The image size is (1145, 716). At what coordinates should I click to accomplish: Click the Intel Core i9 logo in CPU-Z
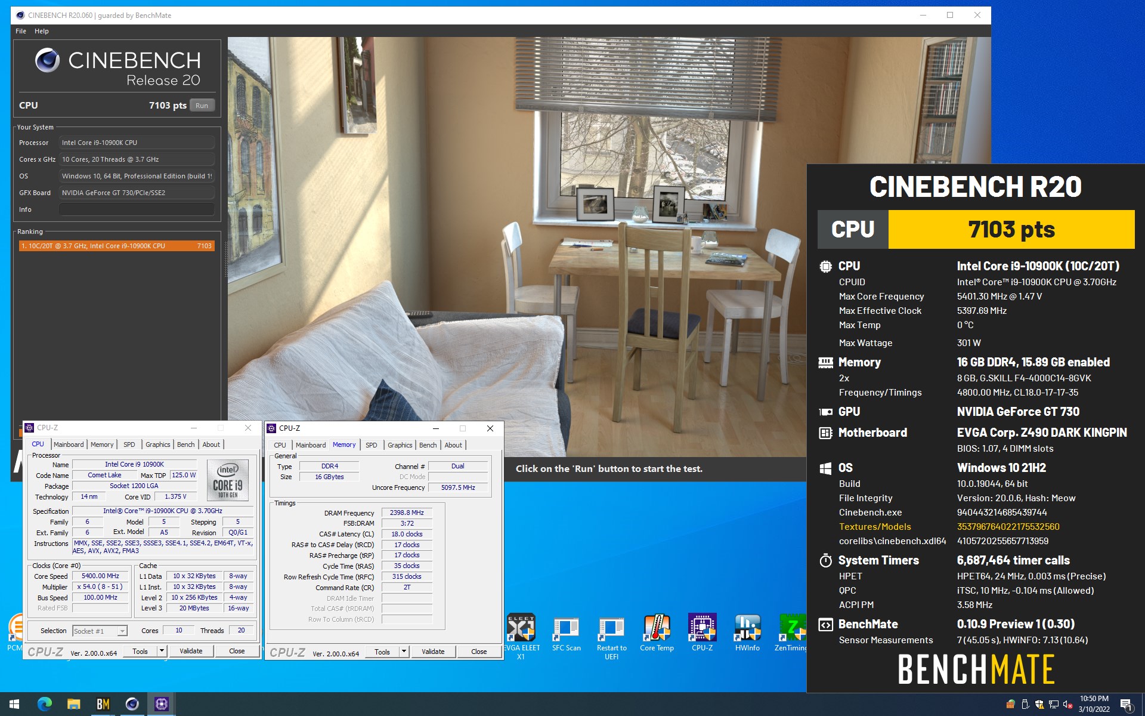coord(227,480)
